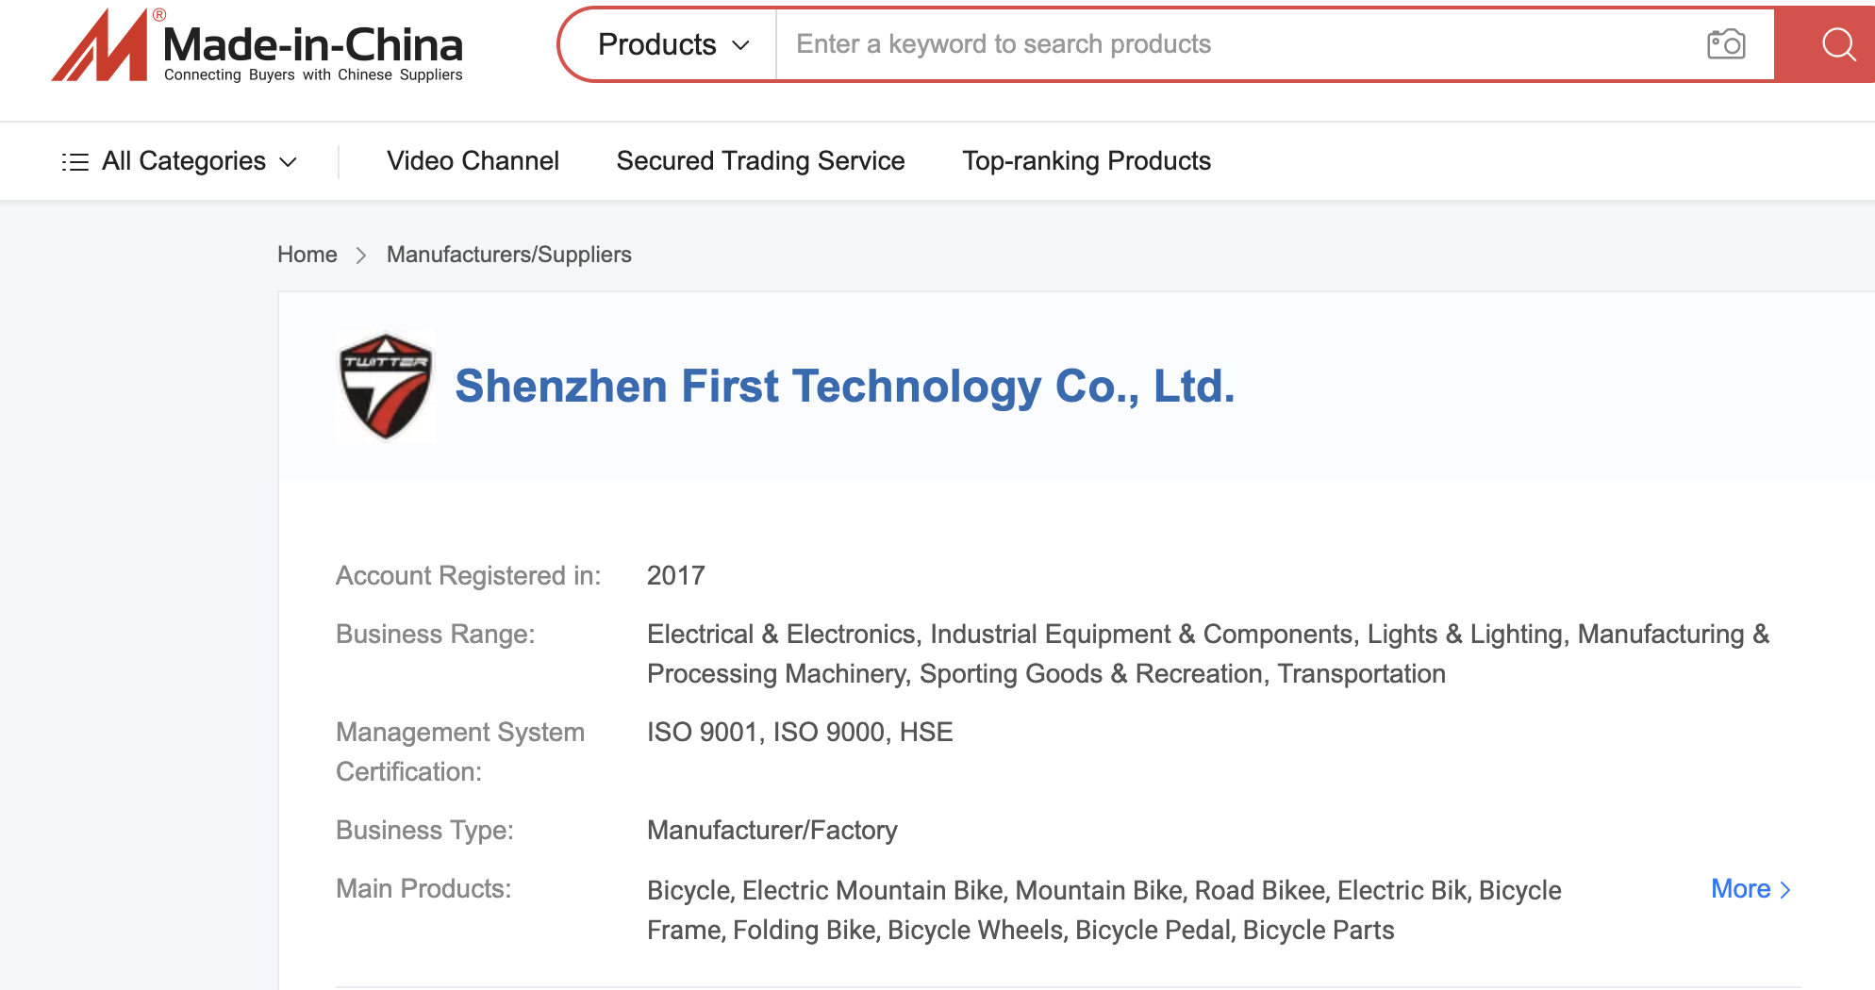The image size is (1875, 990).
Task: Click the All Categories list icon
Action: click(75, 162)
